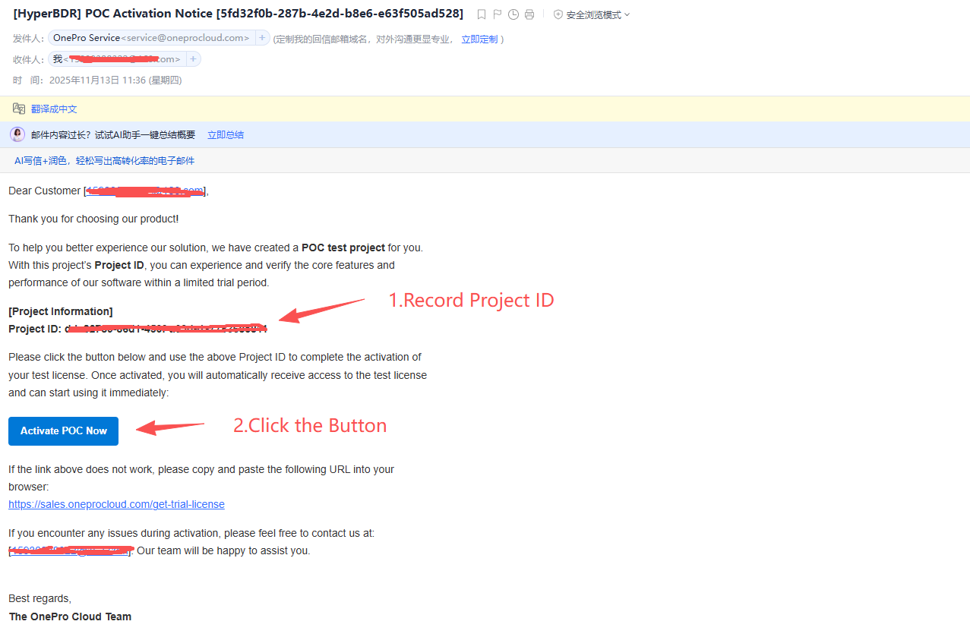Click the 立即总结 summarize link
This screenshot has width=970, height=637.
tap(226, 135)
